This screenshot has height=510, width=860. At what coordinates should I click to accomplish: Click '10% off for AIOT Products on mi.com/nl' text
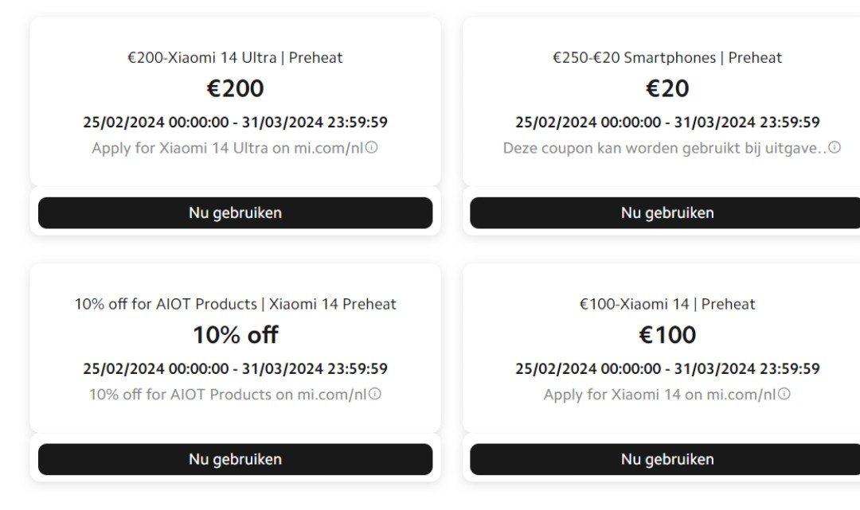tap(228, 395)
